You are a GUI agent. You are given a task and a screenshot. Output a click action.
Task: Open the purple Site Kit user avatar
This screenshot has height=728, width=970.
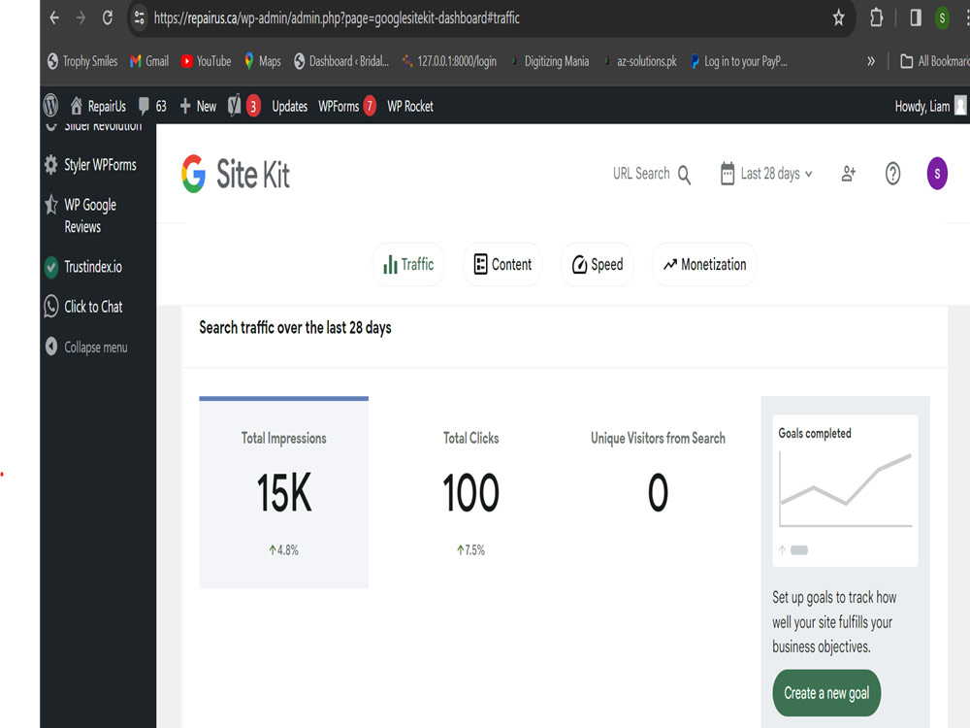(x=937, y=174)
